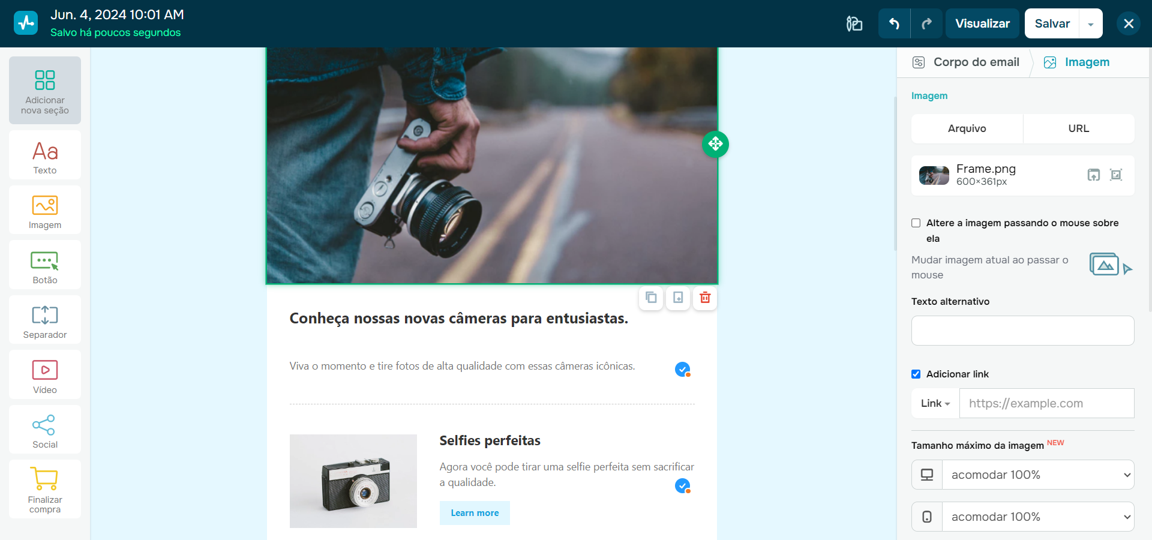Go to Corpo do email breadcrumb
Screen dimensions: 1152x540
965,62
